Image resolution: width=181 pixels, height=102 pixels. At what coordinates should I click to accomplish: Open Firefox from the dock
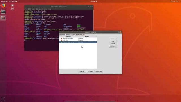coord(3,6)
